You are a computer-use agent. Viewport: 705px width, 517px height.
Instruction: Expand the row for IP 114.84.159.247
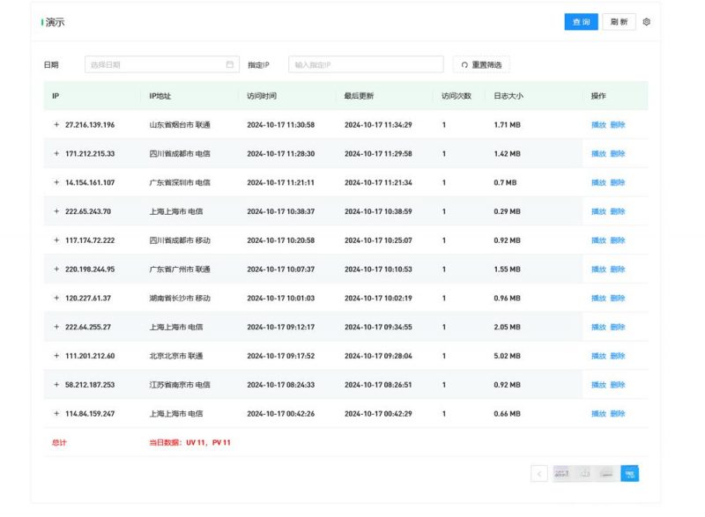[x=56, y=414]
